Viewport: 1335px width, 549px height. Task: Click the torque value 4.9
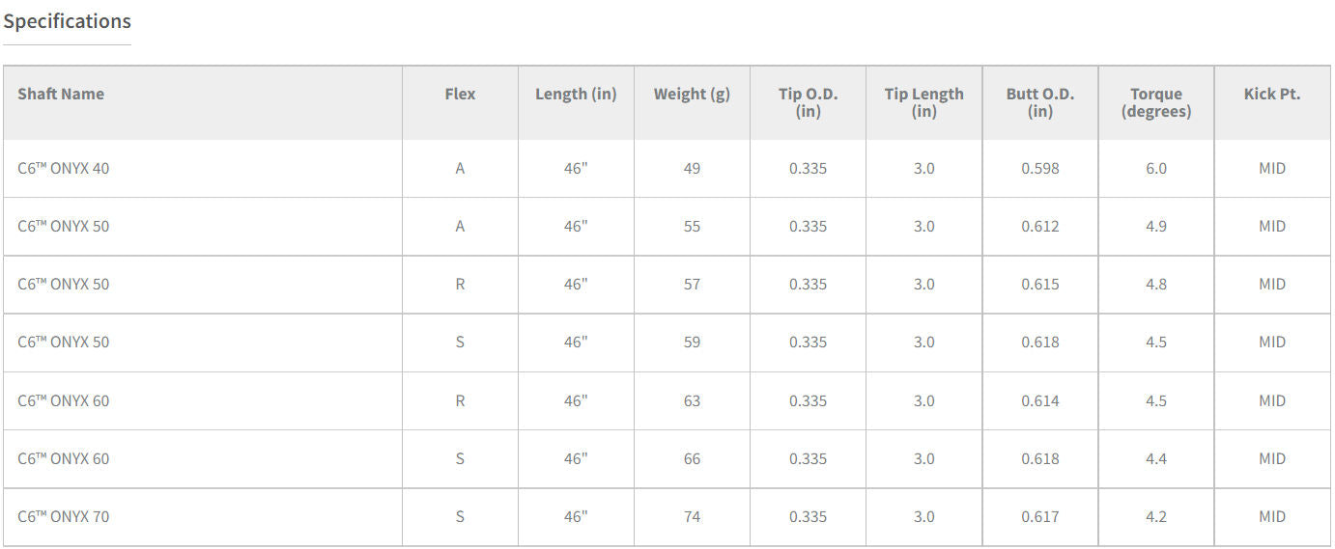[x=1155, y=226]
